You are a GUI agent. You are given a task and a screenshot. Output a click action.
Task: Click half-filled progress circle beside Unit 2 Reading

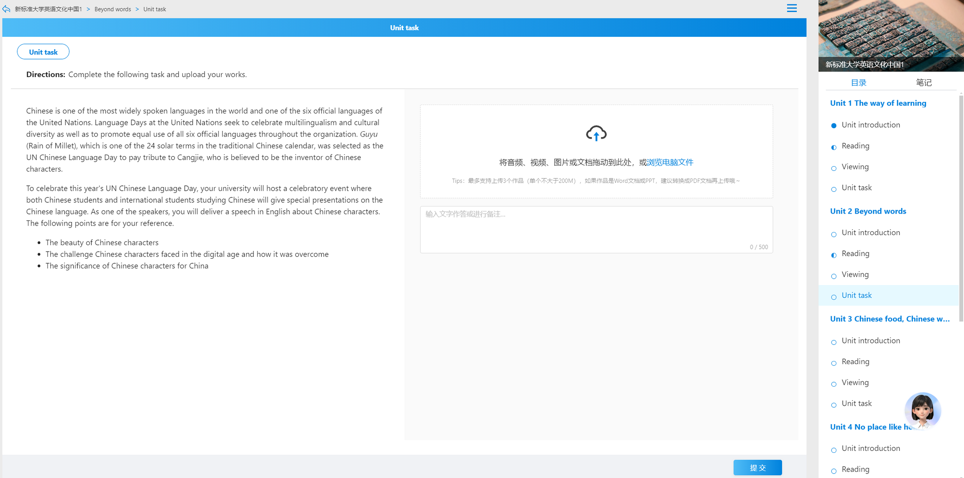[x=834, y=255]
